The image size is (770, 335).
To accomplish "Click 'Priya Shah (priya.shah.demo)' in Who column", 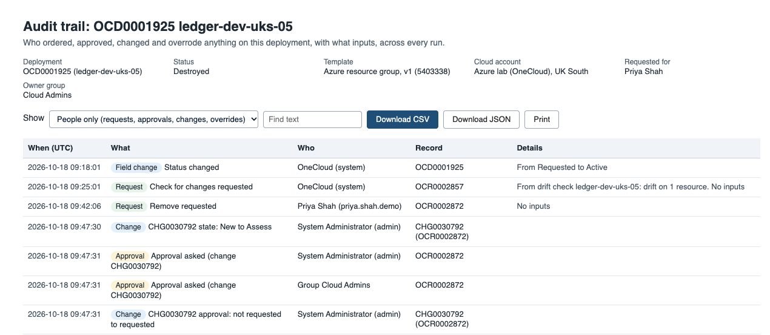I will [x=350, y=206].
